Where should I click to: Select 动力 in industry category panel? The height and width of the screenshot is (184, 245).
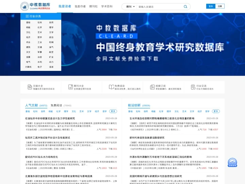coord(51,62)
